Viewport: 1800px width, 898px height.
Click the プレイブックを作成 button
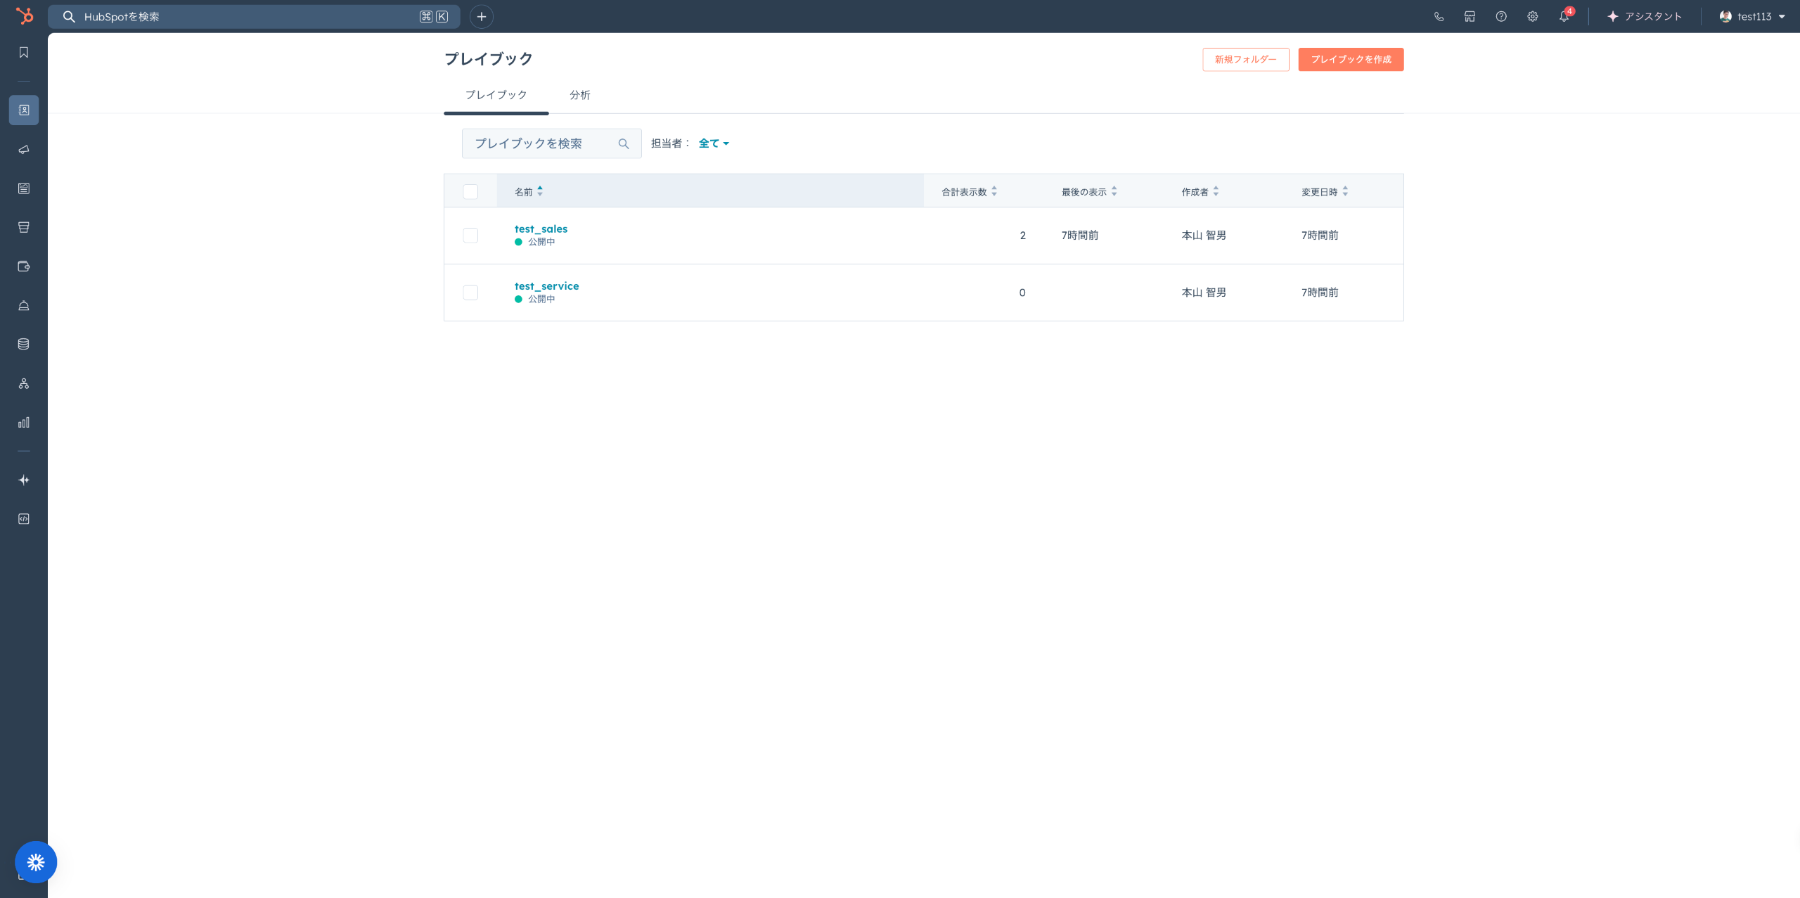click(x=1350, y=60)
